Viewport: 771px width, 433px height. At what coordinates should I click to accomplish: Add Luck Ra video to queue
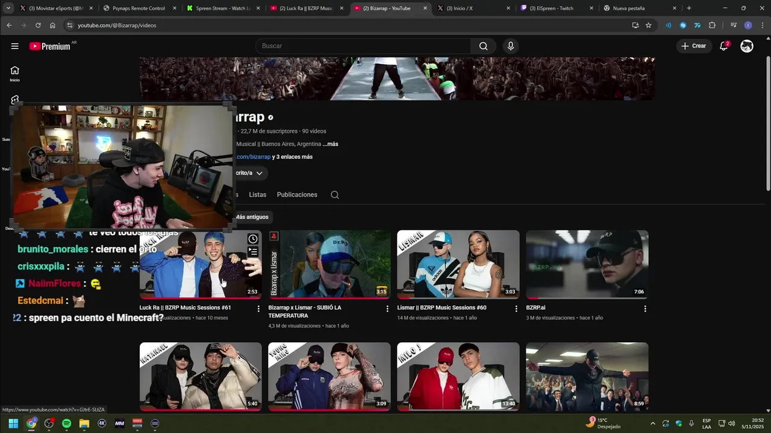pos(253,252)
